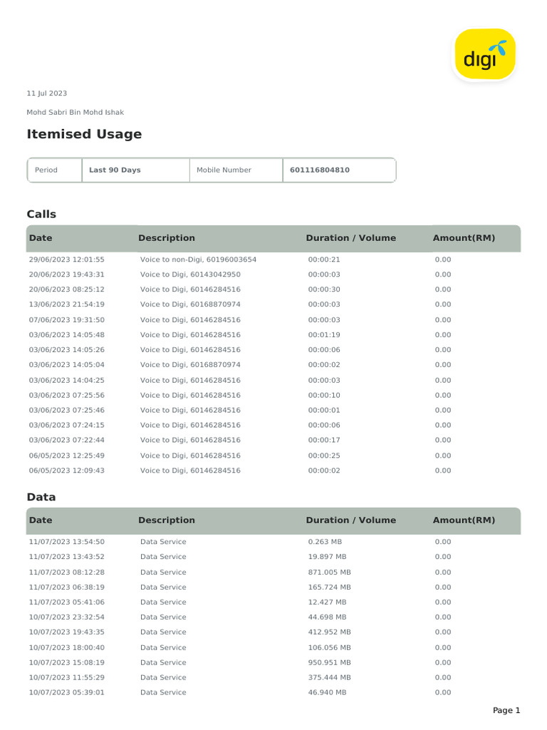The height and width of the screenshot is (730, 547).
Task: Click duration '00:00:21'
Action: click(x=324, y=259)
